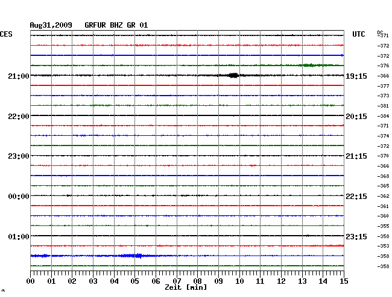Viewport: 392px width, 297px height.
Task: Select the 23:00 local time label
Action: 19,156
